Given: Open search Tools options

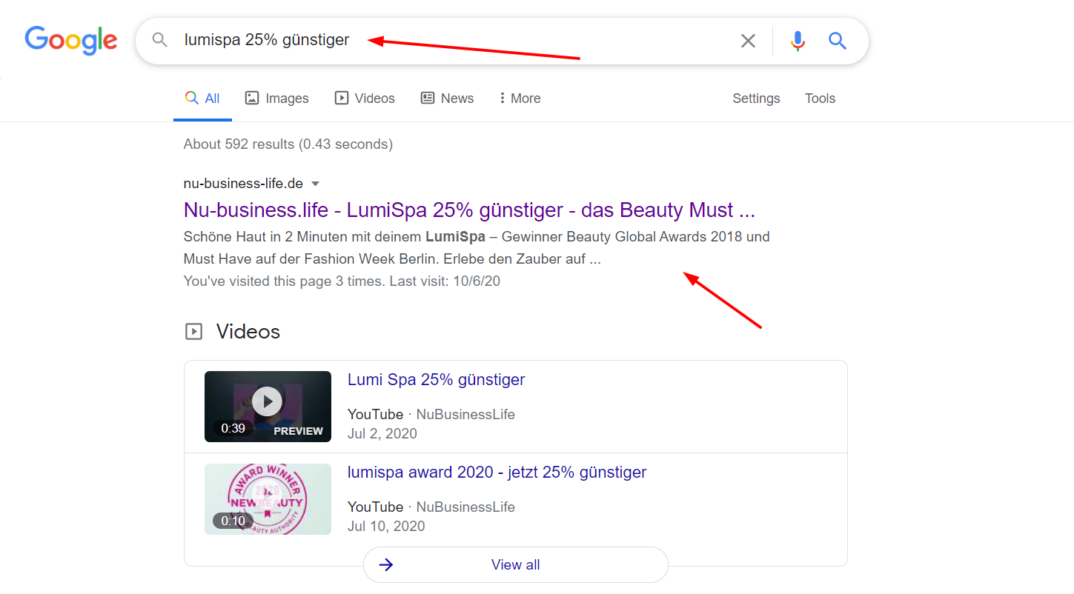Looking at the screenshot, I should (x=820, y=98).
